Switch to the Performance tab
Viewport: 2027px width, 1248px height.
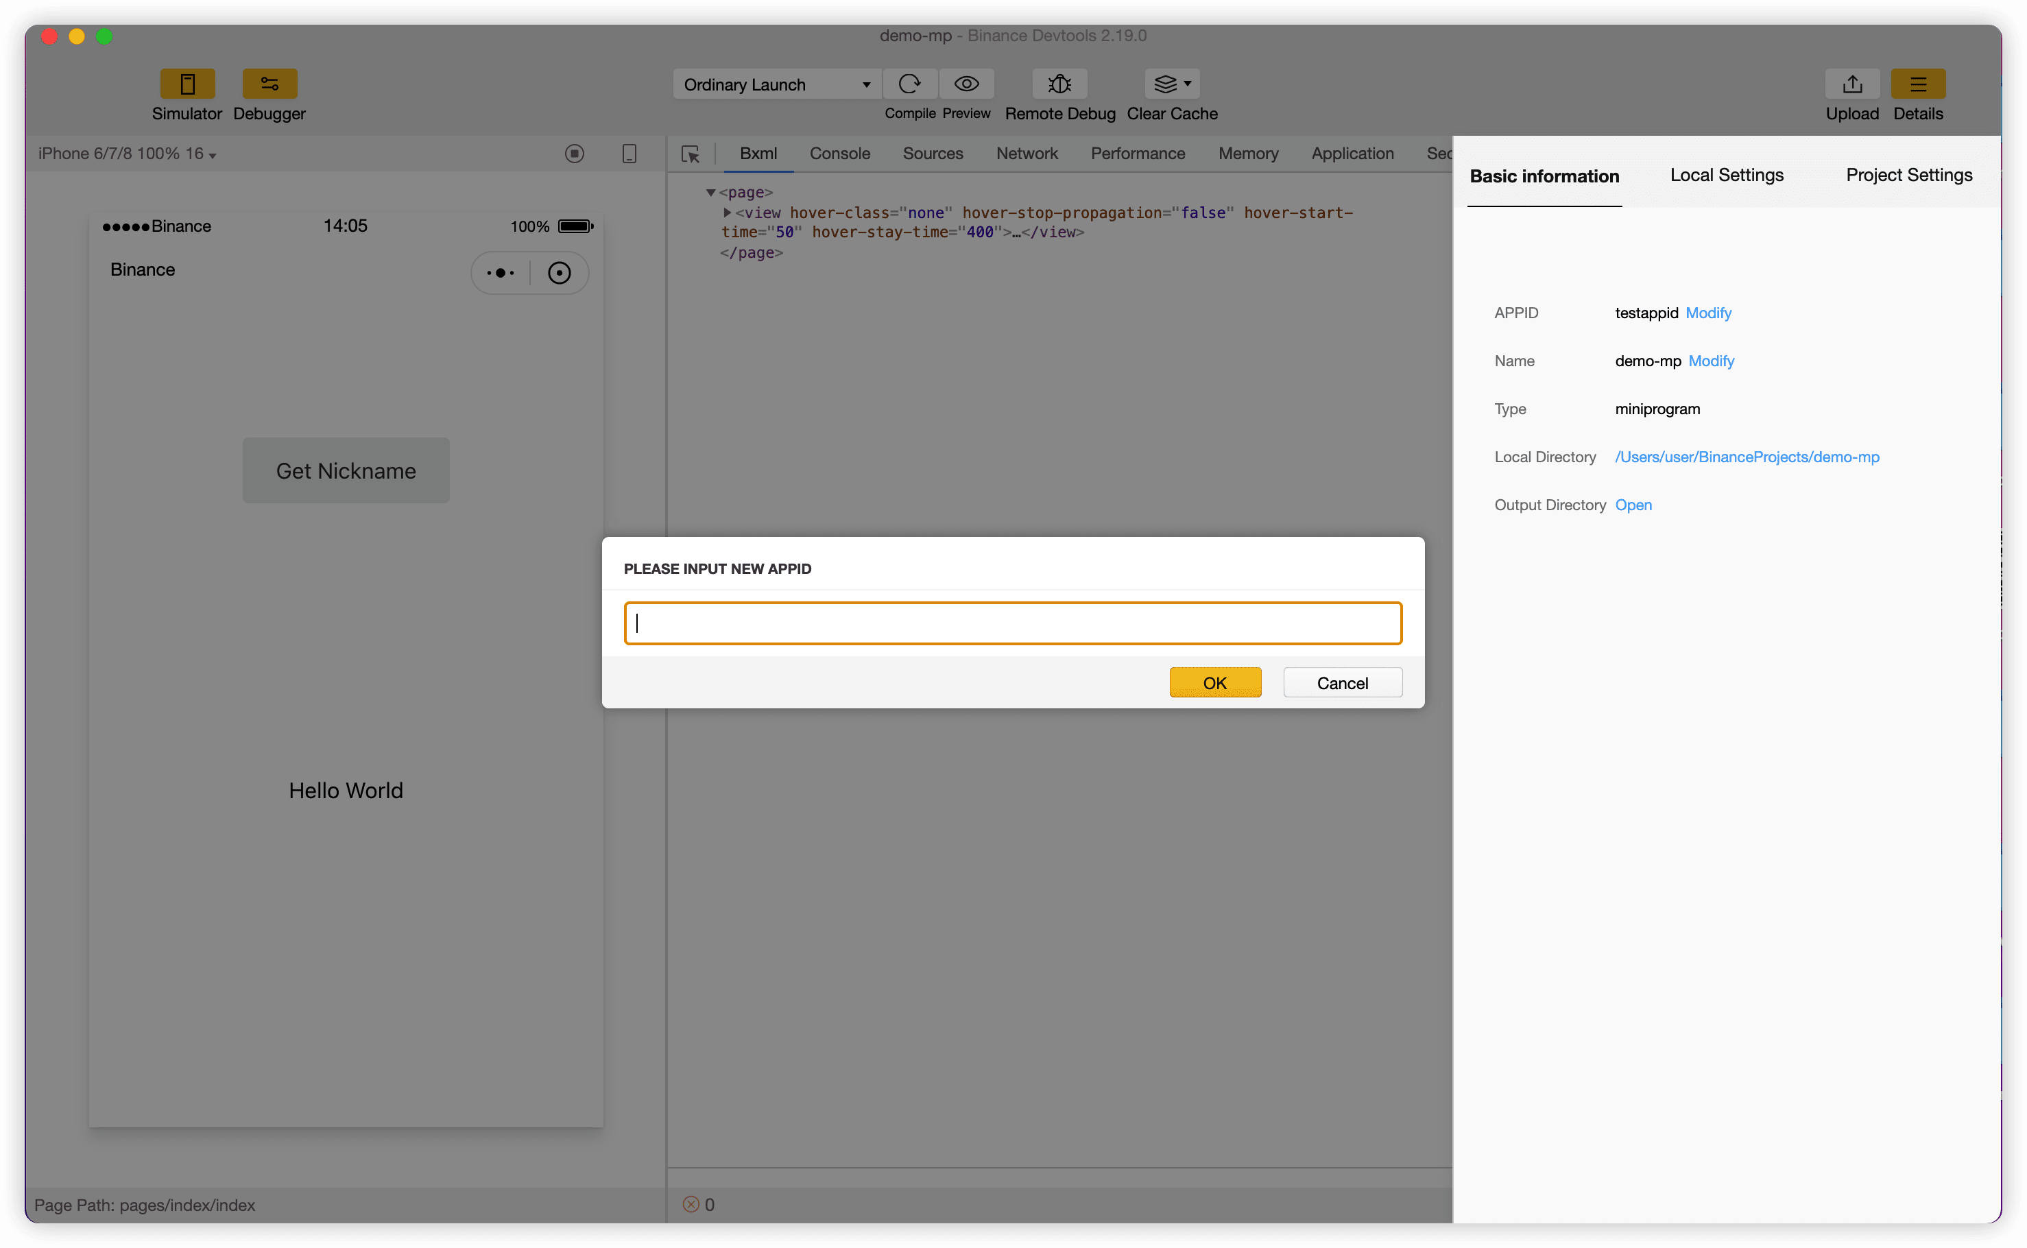1138,154
